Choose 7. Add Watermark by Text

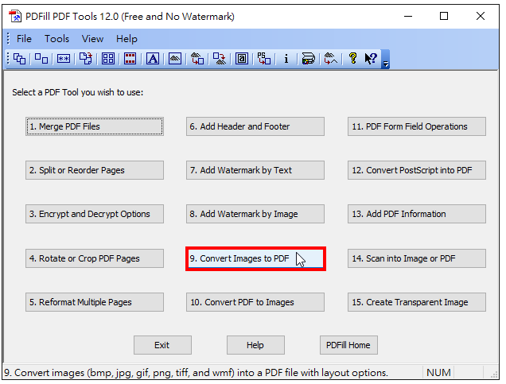[x=255, y=170]
